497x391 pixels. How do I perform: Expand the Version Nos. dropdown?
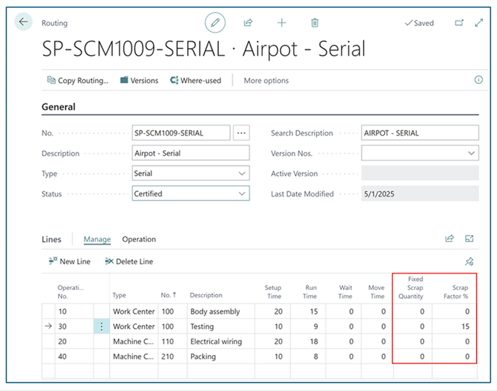(471, 153)
